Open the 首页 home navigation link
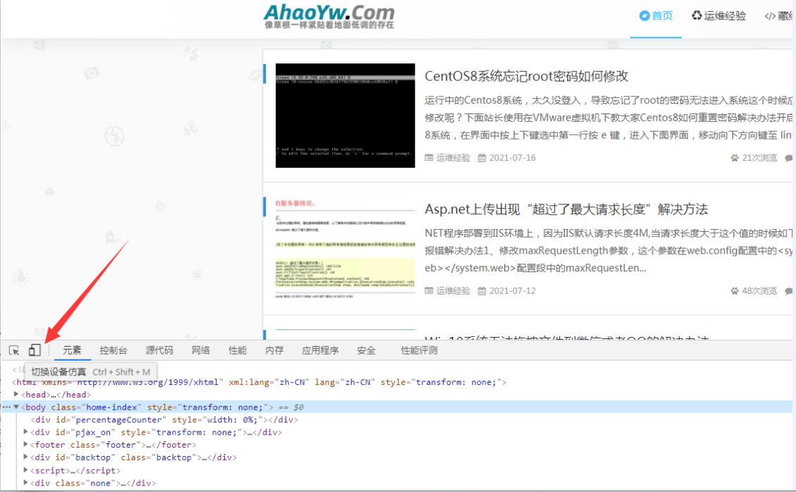 tap(656, 16)
